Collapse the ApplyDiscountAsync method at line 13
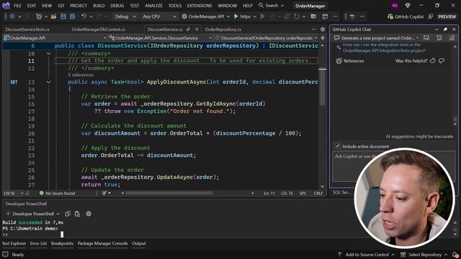461x259 pixels. 48,82
